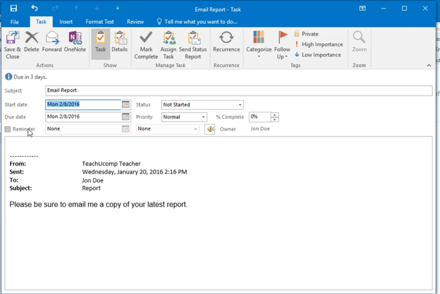Click the Reminder date field
This screenshot has width=440, height=294.
[83, 129]
